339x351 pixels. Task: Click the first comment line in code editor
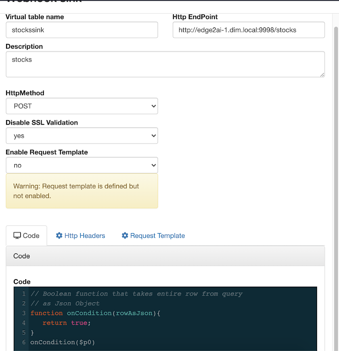(136, 294)
